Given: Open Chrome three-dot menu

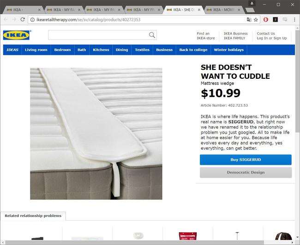Looking at the screenshot, I should pos(294,19).
